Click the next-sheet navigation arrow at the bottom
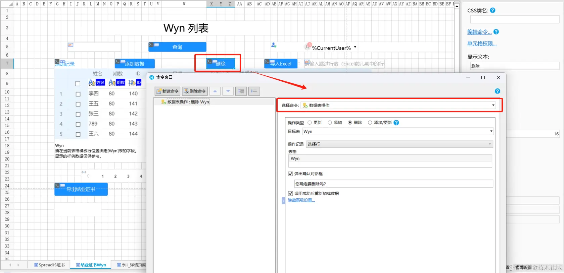This screenshot has height=273, width=564. click(x=18, y=265)
